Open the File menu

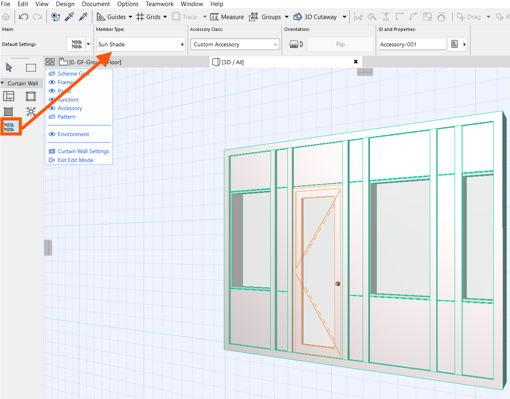(6, 4)
